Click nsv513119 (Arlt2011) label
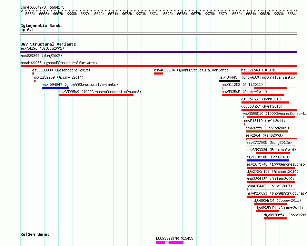This screenshot has height=246, width=307. pyautogui.click(x=265, y=121)
